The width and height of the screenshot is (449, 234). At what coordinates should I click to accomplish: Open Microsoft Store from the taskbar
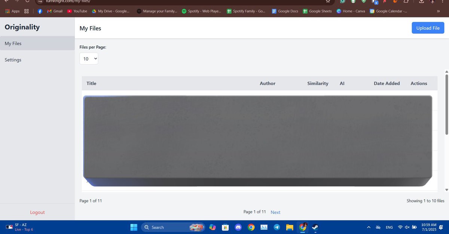click(225, 227)
